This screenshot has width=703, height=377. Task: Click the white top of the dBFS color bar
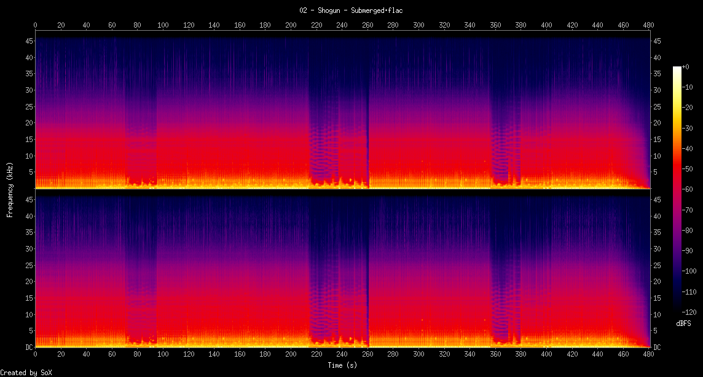click(x=677, y=68)
